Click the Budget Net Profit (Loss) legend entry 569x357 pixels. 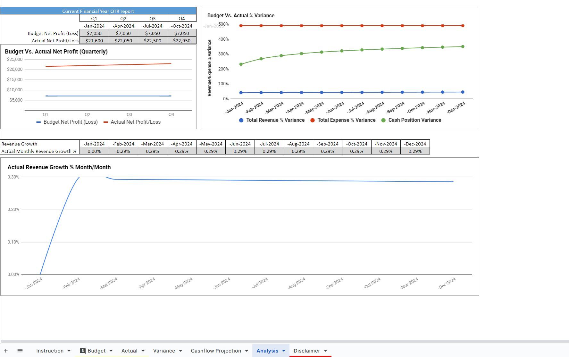coord(67,122)
